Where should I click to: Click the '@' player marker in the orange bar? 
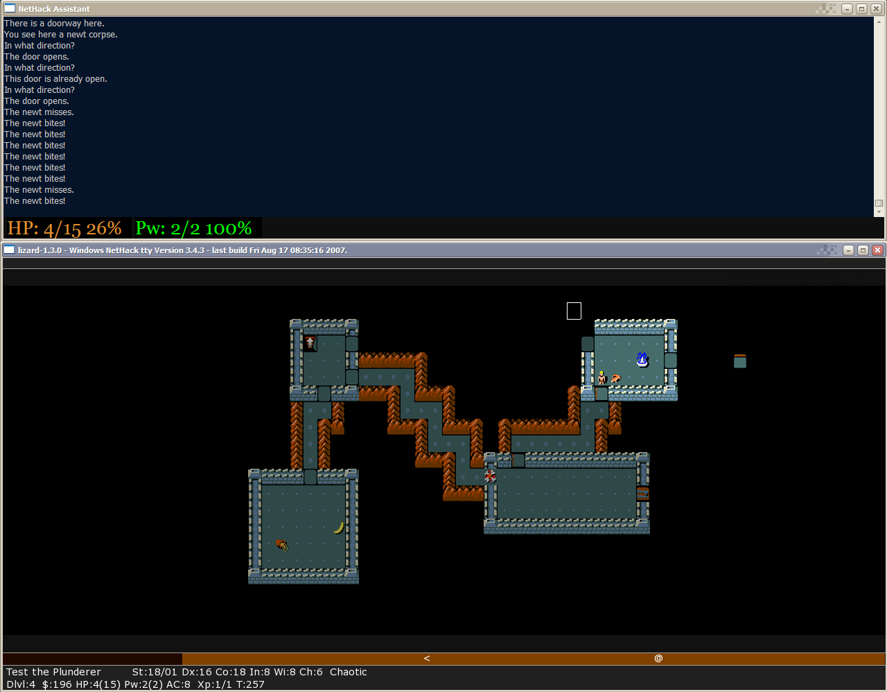point(658,658)
